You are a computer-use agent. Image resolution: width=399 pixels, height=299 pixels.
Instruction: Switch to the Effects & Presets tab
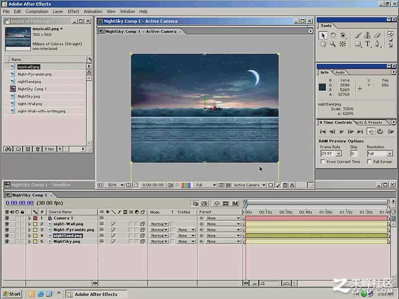point(370,123)
